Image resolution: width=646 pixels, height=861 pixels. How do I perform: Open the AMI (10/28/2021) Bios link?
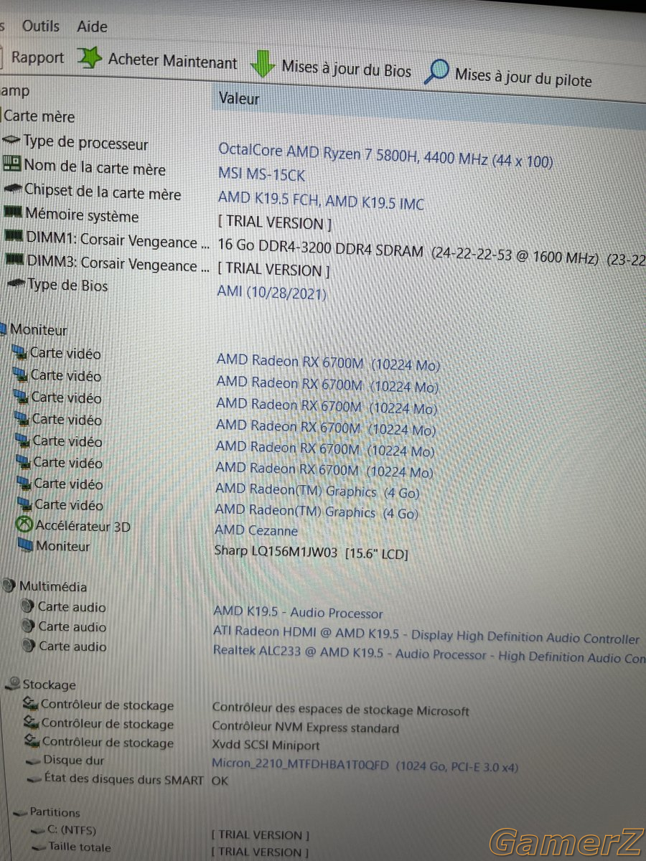tap(272, 293)
